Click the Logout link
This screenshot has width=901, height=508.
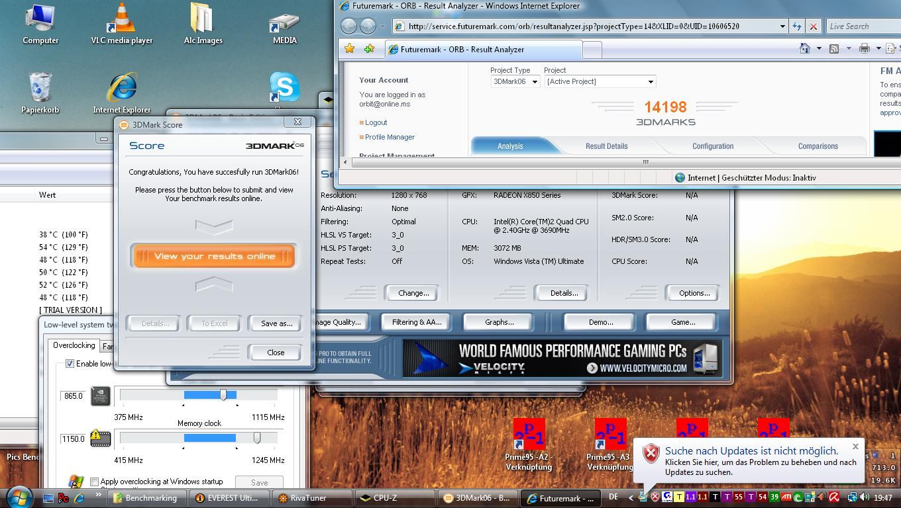click(376, 122)
